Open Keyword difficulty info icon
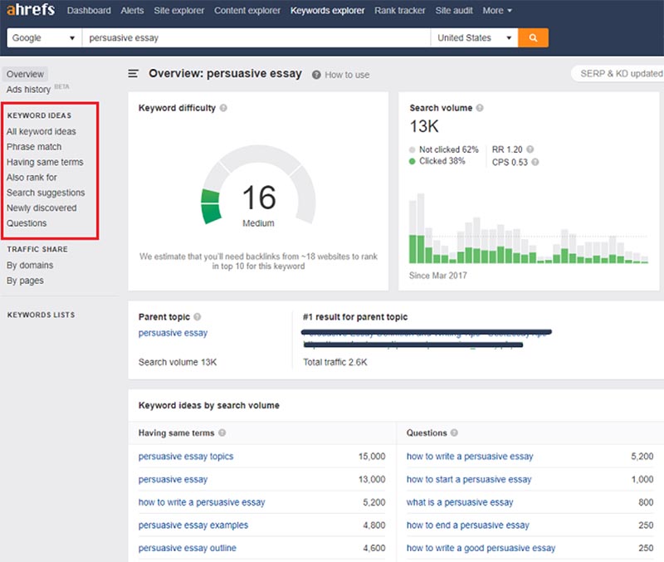Viewport: 664px width, 562px height. click(223, 108)
